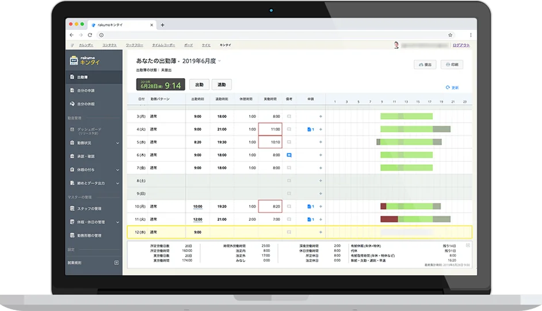Expand the 休暇の付与 sidebar section
The width and height of the screenshot is (542, 311).
pos(117,170)
